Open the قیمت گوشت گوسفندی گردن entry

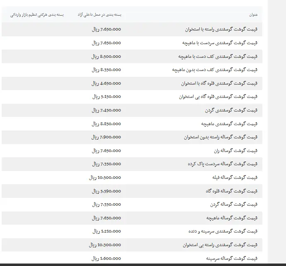(231, 110)
